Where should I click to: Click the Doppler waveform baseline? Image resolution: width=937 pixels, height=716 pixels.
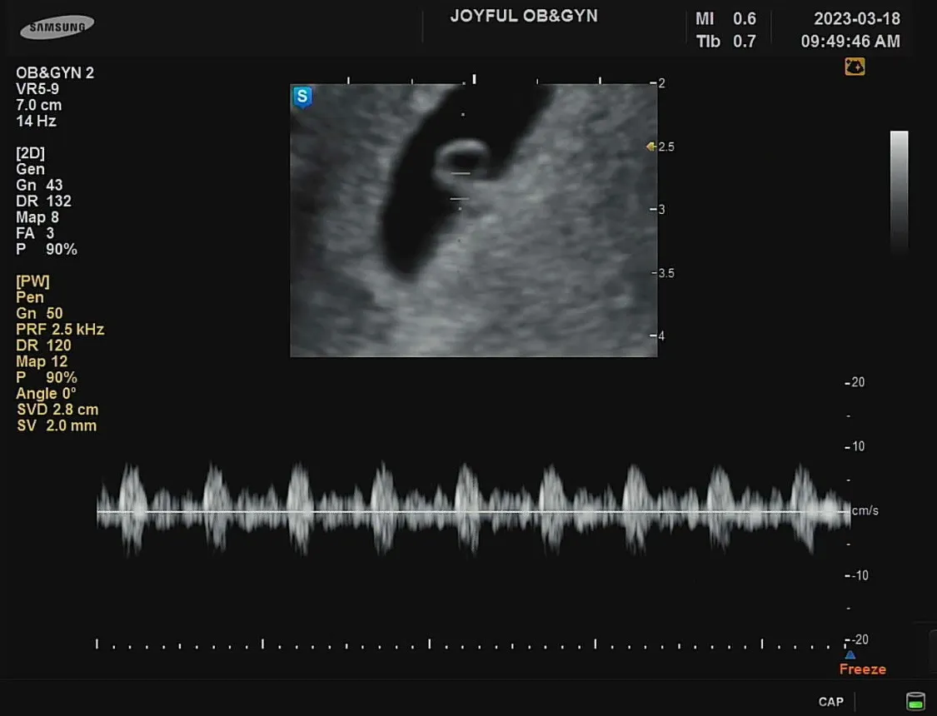pos(473,512)
